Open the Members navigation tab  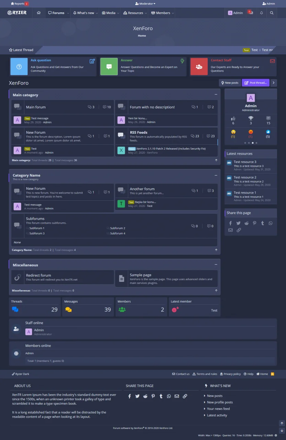click(161, 13)
